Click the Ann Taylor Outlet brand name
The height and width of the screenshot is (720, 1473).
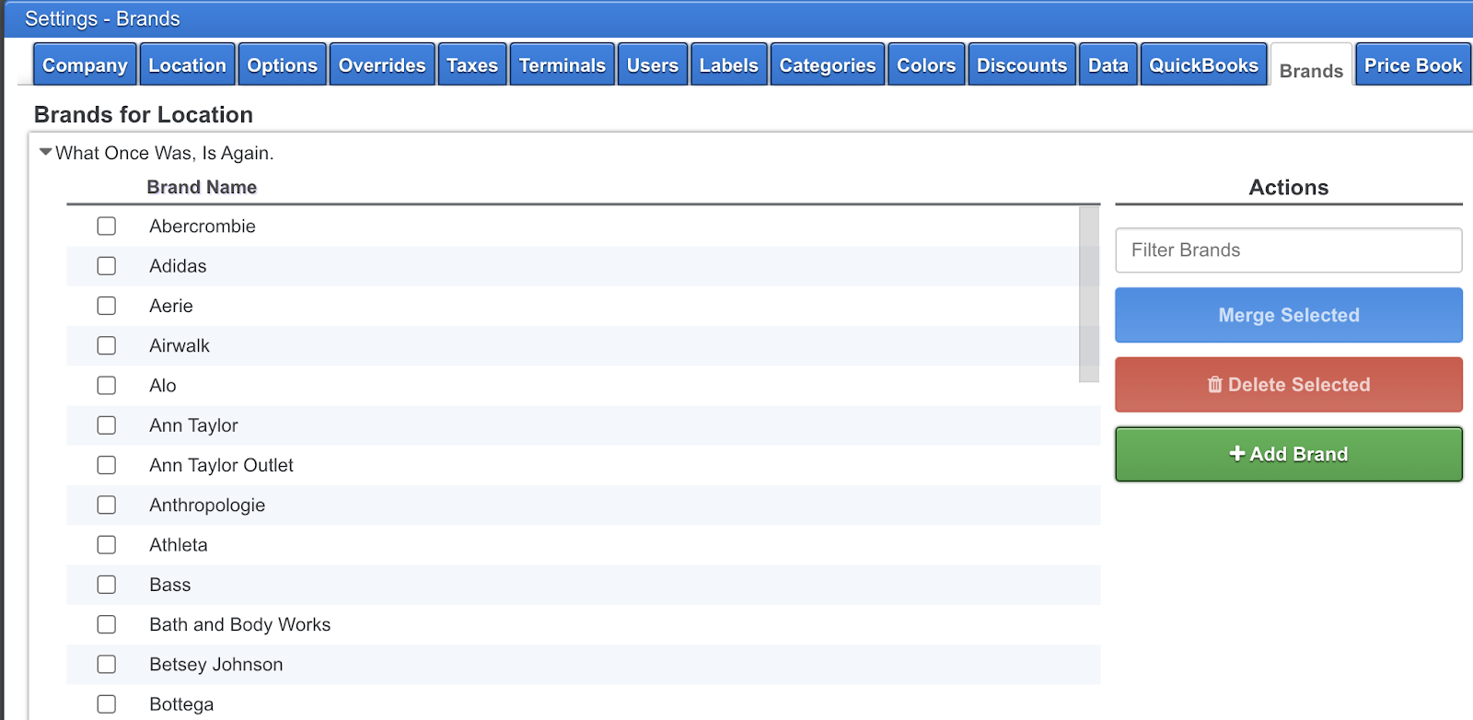(x=222, y=465)
